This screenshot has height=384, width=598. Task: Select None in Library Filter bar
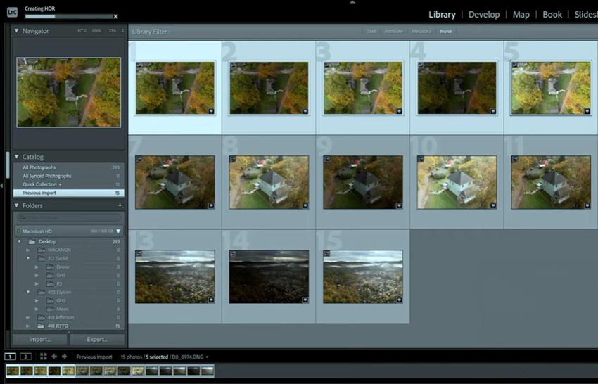tap(445, 31)
